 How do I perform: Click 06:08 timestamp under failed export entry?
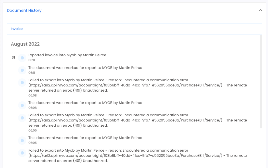coord(32,95)
